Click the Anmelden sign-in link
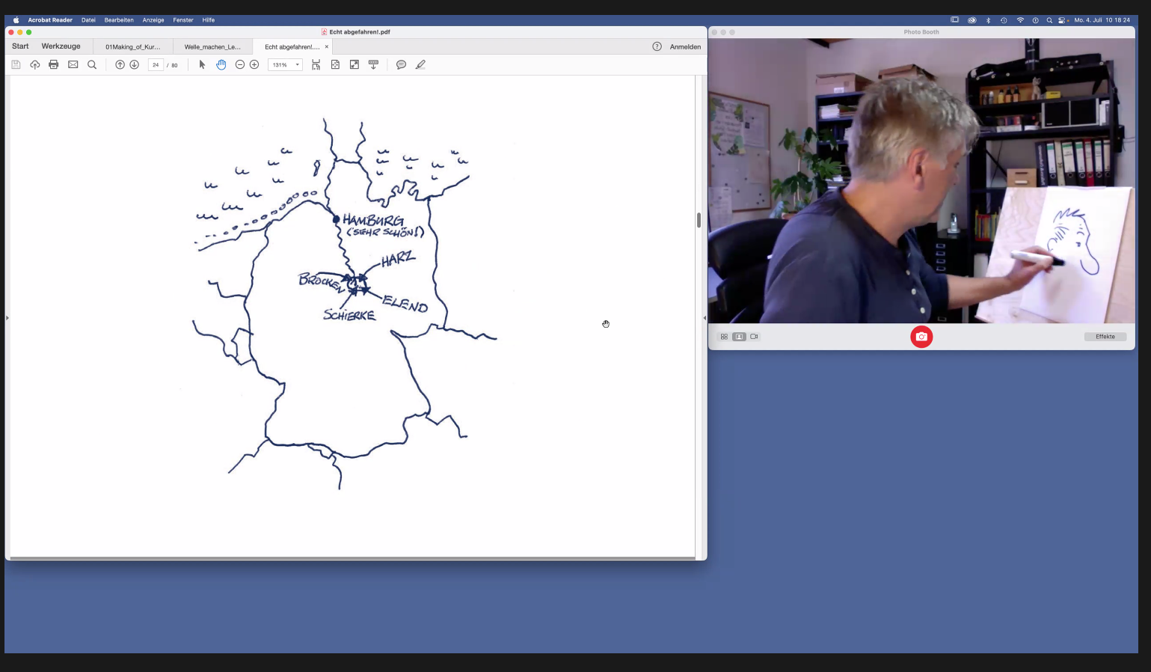This screenshot has height=672, width=1151. [685, 47]
